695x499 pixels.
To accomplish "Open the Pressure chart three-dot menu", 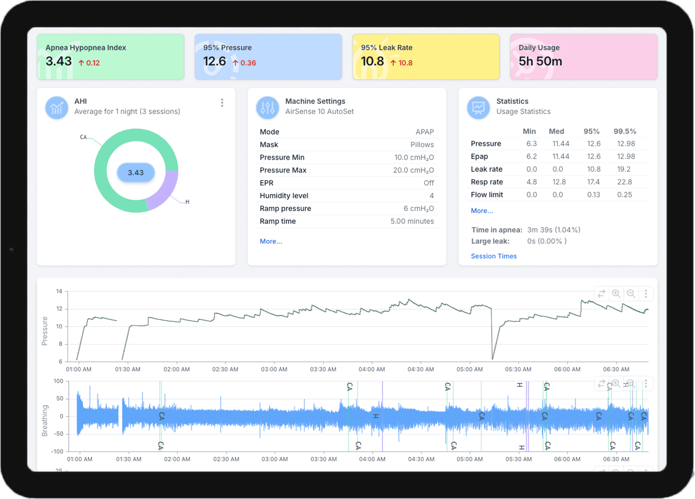I will (x=646, y=294).
